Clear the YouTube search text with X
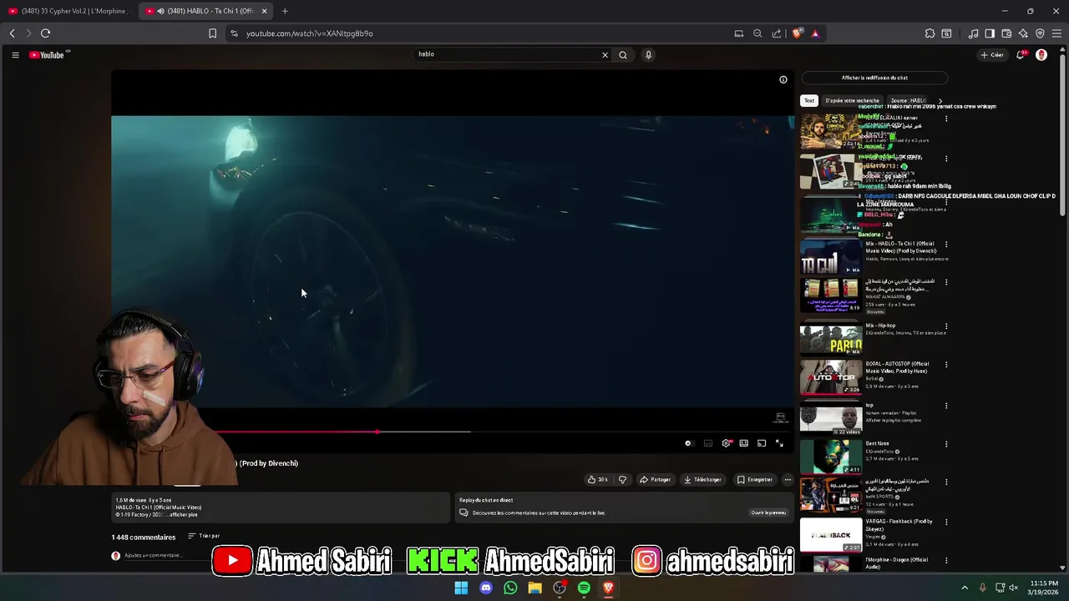The height and width of the screenshot is (601, 1069). click(605, 55)
